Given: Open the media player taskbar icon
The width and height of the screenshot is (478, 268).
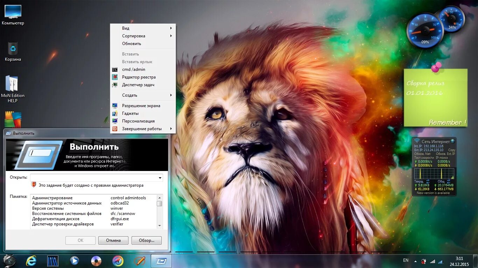Looking at the screenshot, I should pyautogui.click(x=75, y=261).
